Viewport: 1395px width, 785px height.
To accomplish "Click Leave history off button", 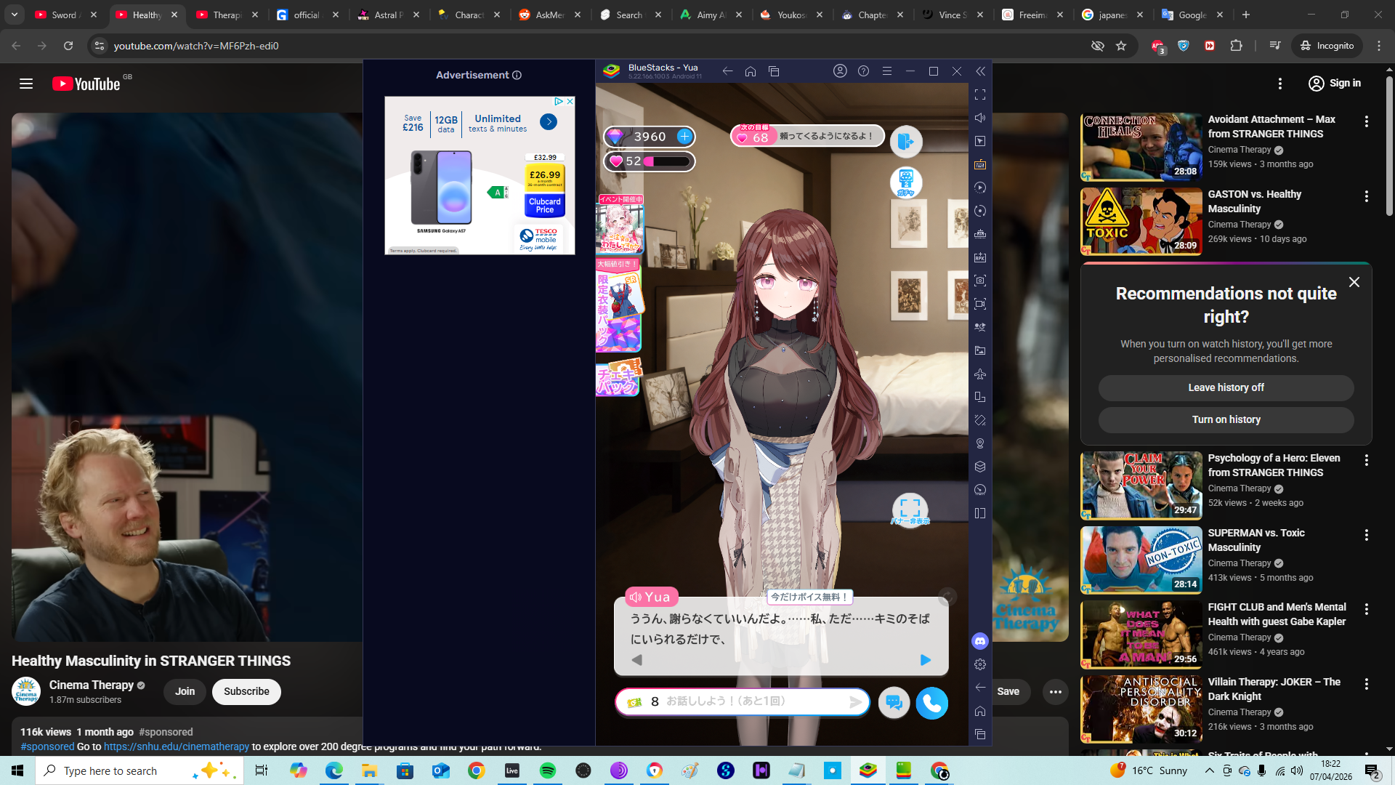I will pyautogui.click(x=1226, y=388).
